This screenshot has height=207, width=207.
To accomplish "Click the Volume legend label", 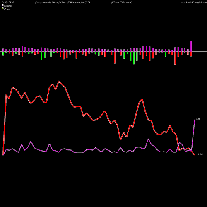I will [8, 6].
